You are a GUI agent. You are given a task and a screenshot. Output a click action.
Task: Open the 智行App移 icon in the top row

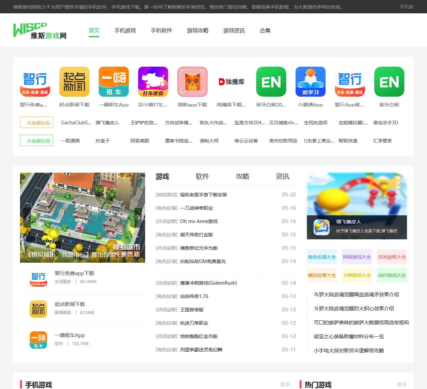(350, 82)
